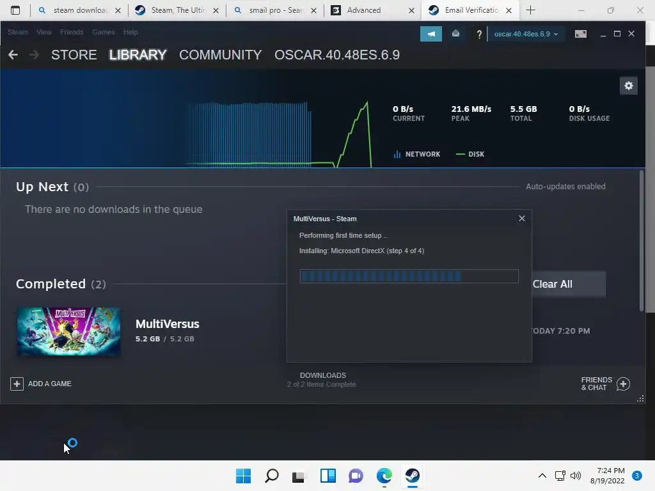Open volume control in system tray
The width and height of the screenshot is (655, 491).
coord(576,476)
